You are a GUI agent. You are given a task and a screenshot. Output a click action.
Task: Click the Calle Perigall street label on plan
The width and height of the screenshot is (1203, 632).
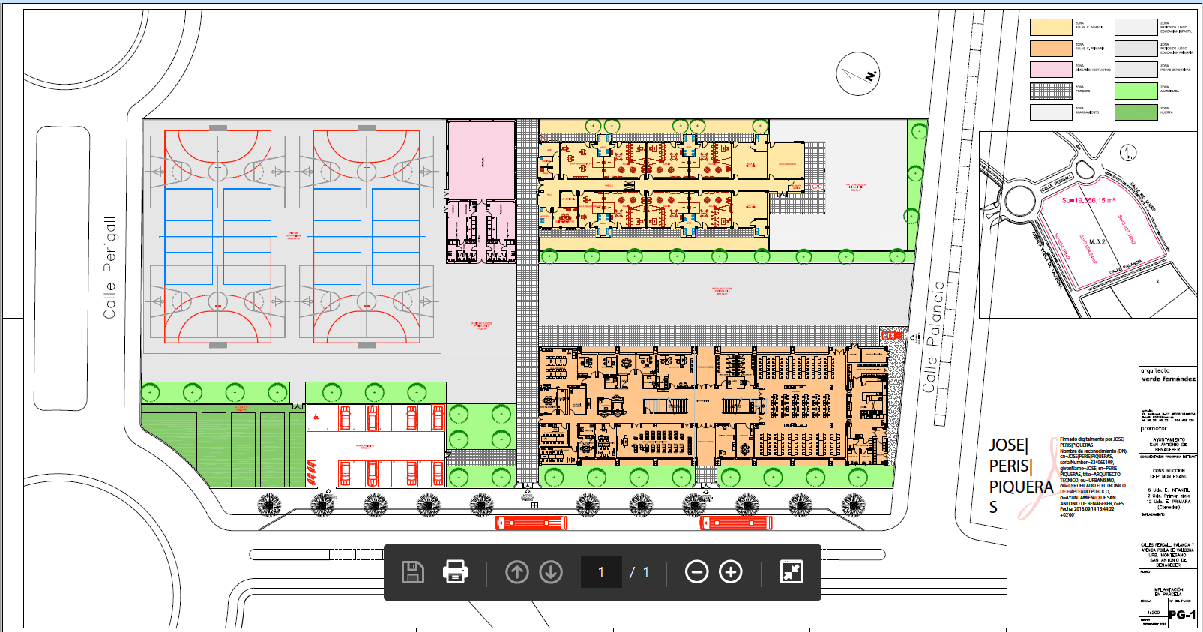coord(109,268)
